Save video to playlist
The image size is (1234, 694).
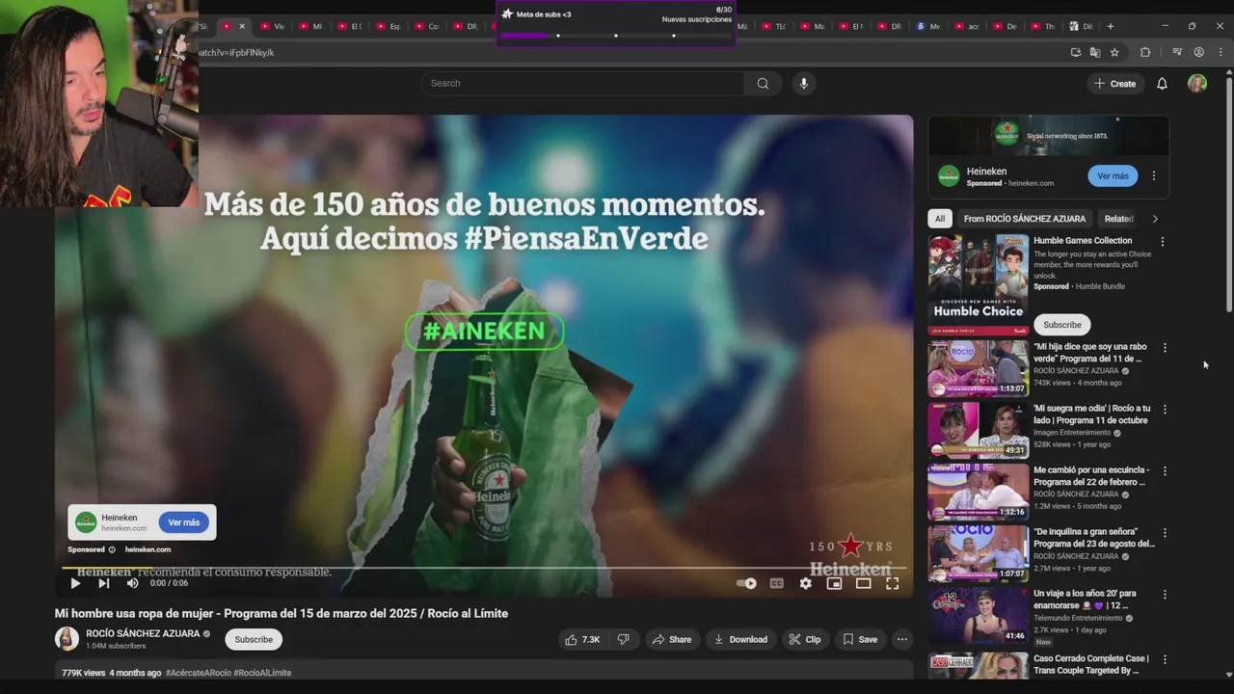[x=860, y=639]
